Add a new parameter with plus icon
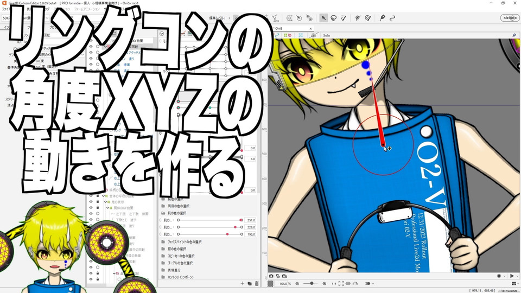 coord(242,283)
